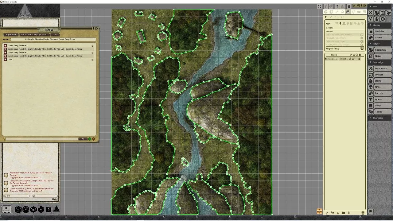Click the fullscreen expand arrows icon
The width and height of the screenshot is (393, 221).
[319, 6]
